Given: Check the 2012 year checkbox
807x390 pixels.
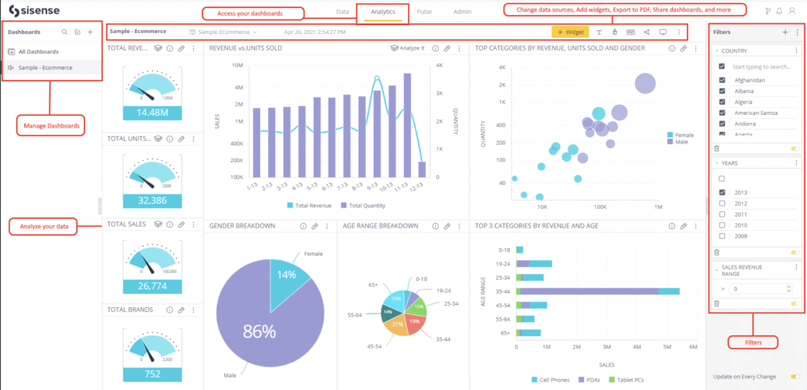Looking at the screenshot, I should point(722,203).
